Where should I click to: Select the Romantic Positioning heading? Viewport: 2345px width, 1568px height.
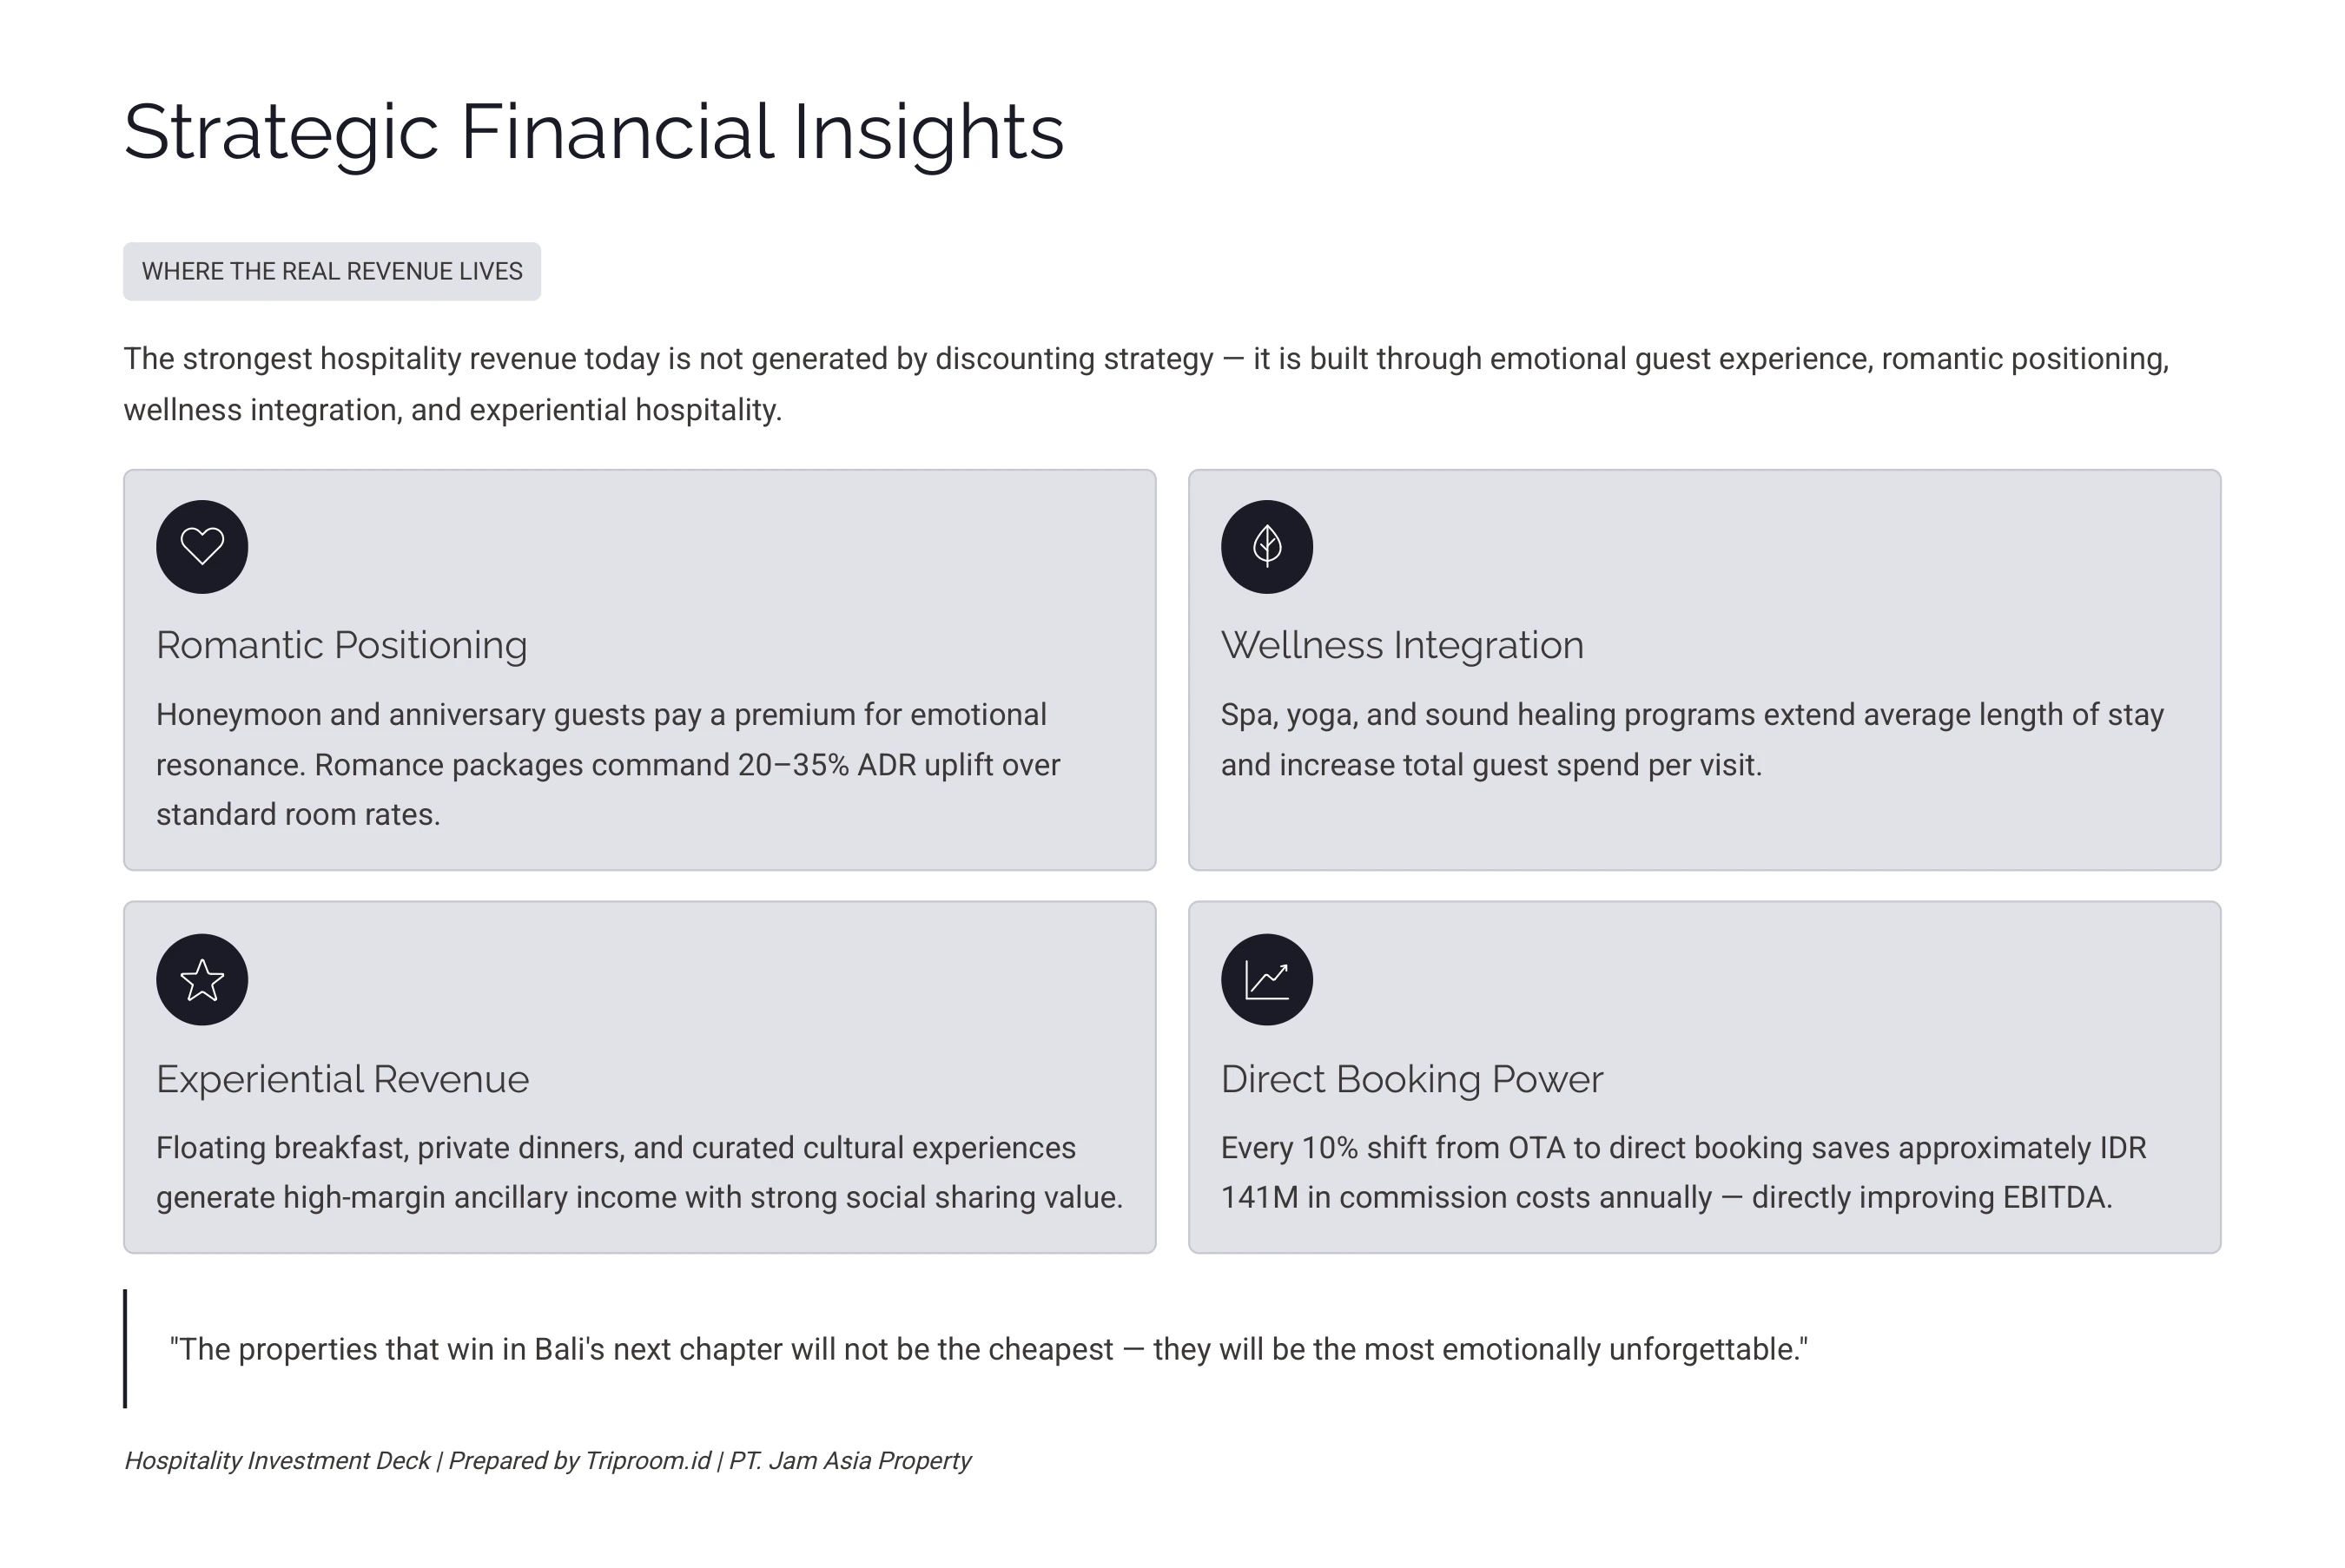pyautogui.click(x=341, y=645)
